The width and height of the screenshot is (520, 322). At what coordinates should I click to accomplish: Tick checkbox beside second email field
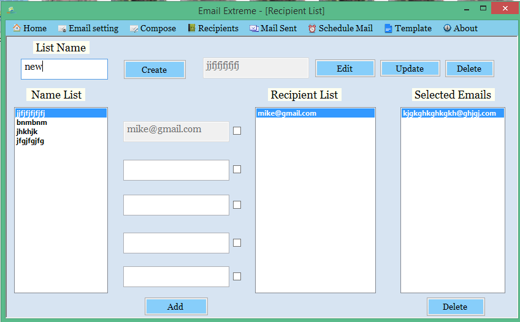coord(237,170)
